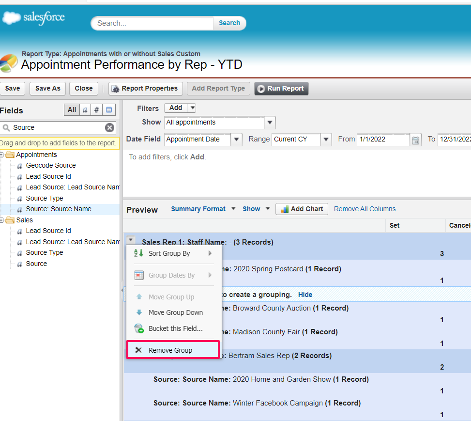Click Group Dates By entry
The width and height of the screenshot is (471, 421).
click(174, 275)
